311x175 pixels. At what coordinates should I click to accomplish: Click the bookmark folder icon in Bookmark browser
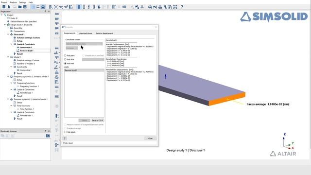(x=48, y=136)
